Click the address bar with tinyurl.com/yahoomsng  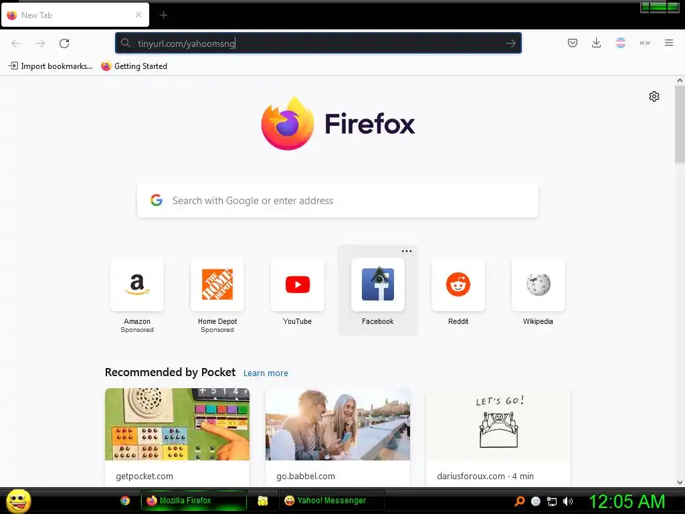pos(318,44)
